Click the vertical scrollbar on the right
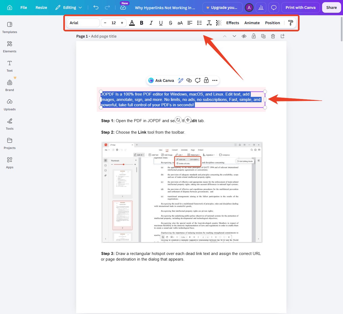343x314 pixels. 341,29
